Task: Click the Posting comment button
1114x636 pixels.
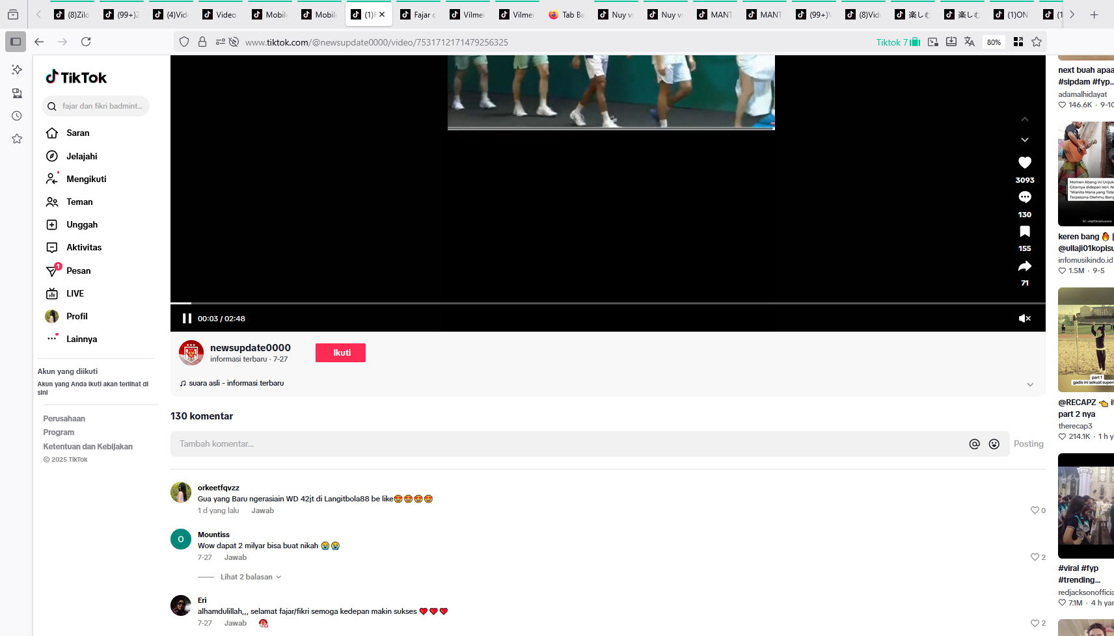Action: click(x=1028, y=444)
